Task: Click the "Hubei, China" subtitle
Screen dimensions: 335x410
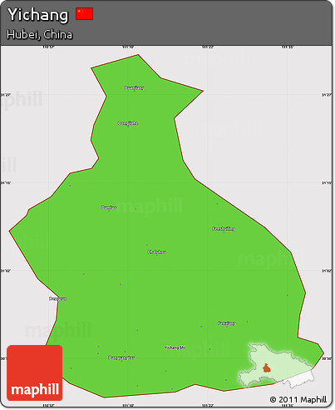Action: coord(40,35)
